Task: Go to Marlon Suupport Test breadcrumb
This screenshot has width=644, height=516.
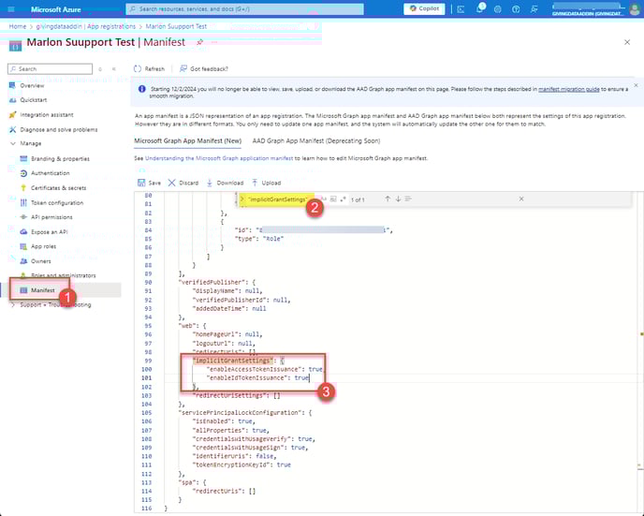Action: pos(176,26)
